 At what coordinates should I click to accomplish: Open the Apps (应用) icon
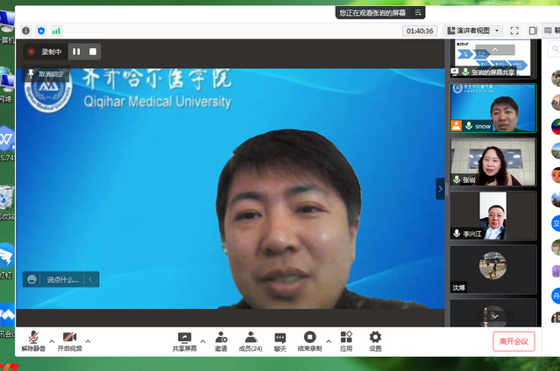click(x=346, y=340)
